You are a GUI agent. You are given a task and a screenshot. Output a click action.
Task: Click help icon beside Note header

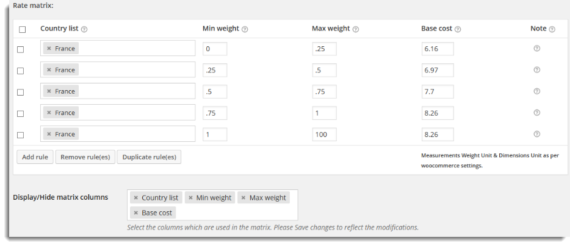552,29
